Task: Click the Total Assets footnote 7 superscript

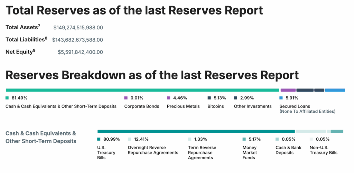Action: coord(39,26)
